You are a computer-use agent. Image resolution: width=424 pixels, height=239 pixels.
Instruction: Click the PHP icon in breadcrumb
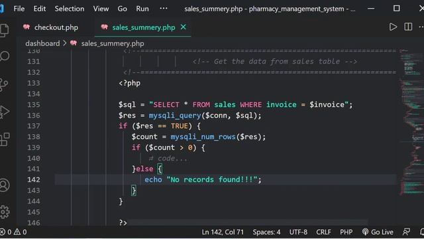click(x=74, y=43)
